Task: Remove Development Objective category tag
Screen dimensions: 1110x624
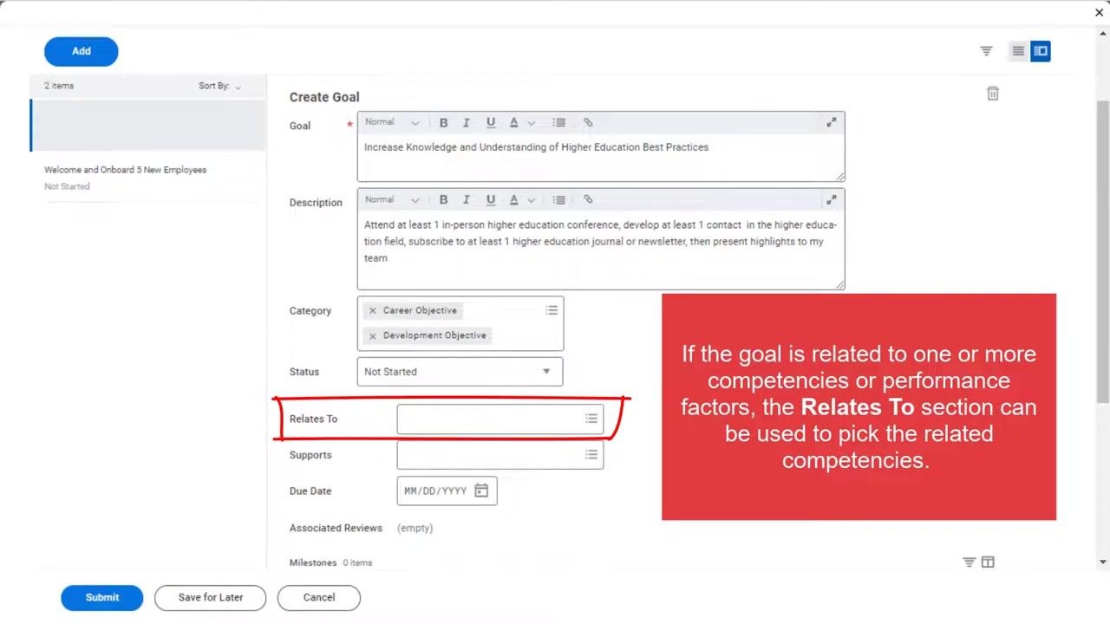Action: [x=373, y=335]
